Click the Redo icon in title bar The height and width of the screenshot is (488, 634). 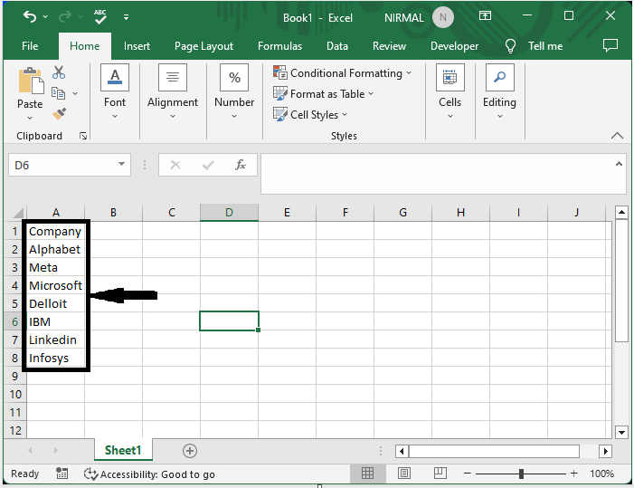click(65, 16)
